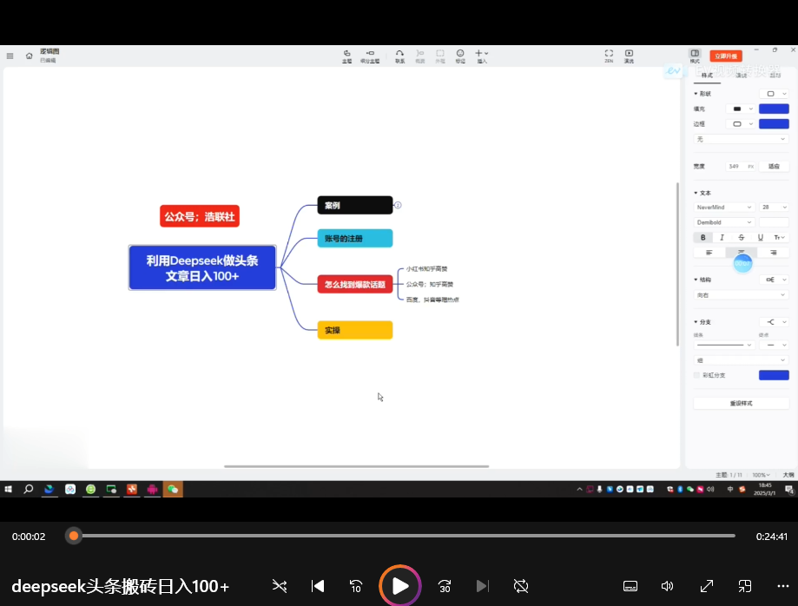Click the boundary (外框) toolbar icon

(440, 56)
